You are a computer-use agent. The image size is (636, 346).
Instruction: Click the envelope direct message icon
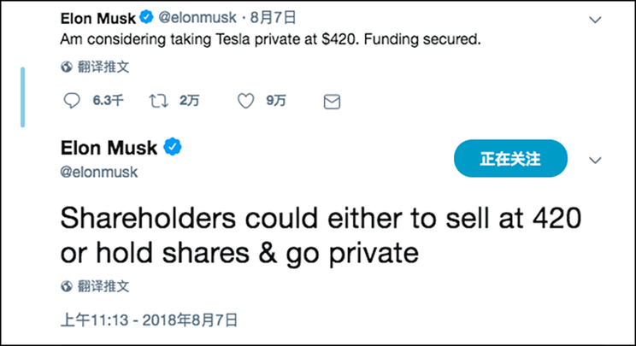332,102
